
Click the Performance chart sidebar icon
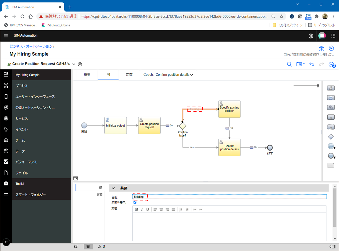coord(6,162)
